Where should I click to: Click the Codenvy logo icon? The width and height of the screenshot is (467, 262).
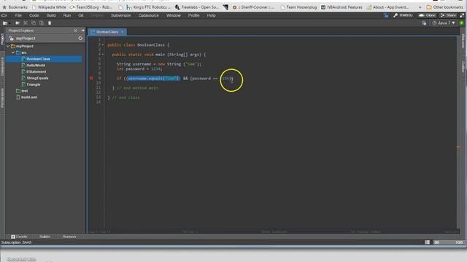point(4,15)
